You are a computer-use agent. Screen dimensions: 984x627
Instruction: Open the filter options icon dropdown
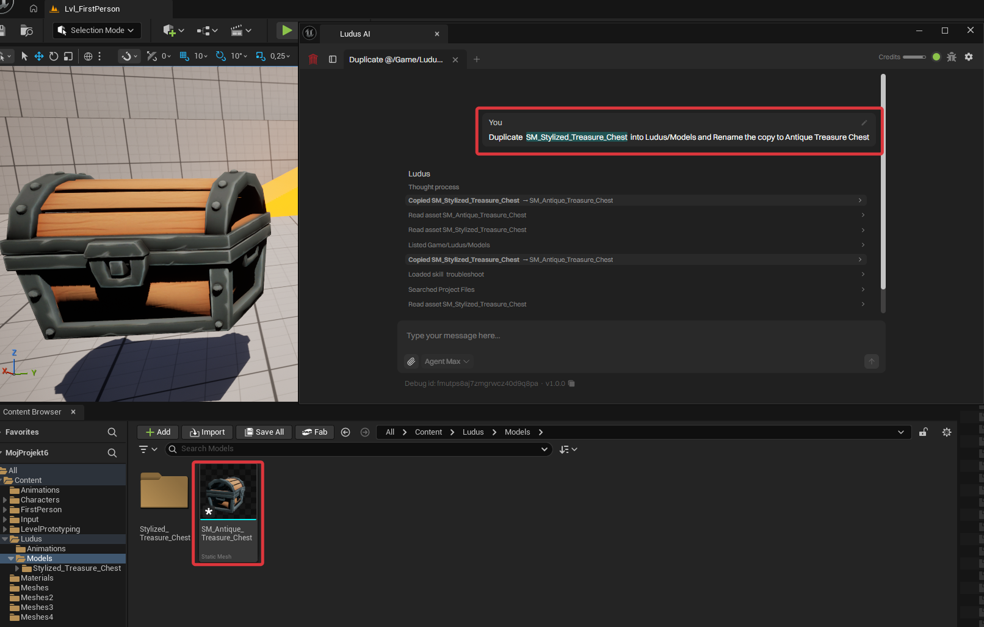click(148, 449)
